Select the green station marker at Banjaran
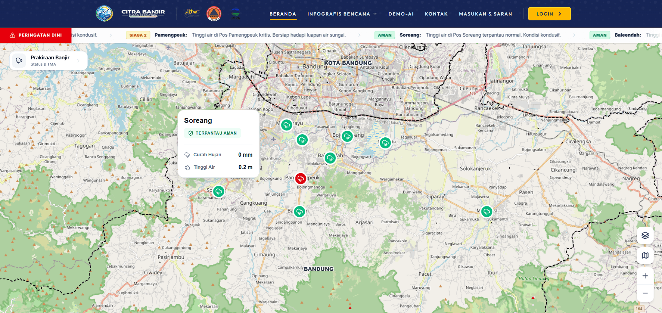Viewport: 662px width, 313px height. click(x=299, y=212)
